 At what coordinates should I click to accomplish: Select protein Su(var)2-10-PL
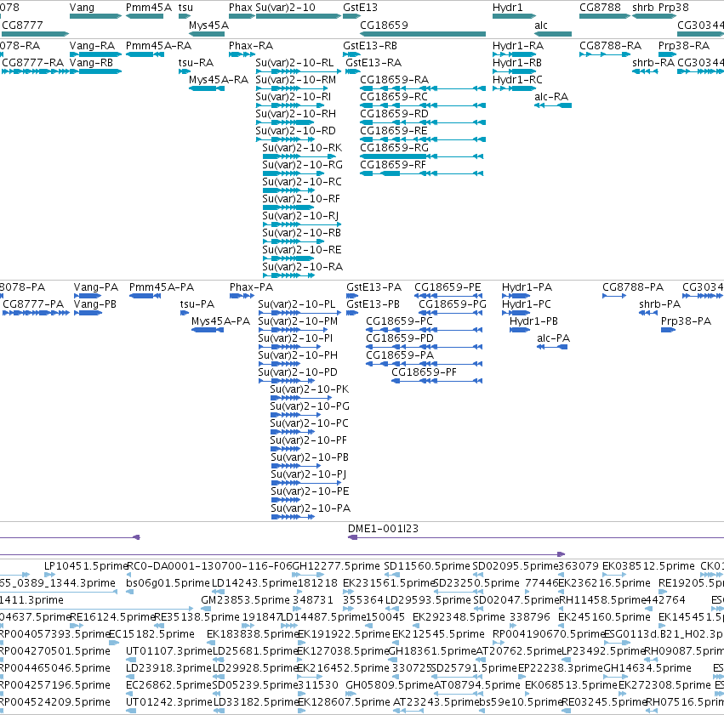pyautogui.click(x=299, y=313)
